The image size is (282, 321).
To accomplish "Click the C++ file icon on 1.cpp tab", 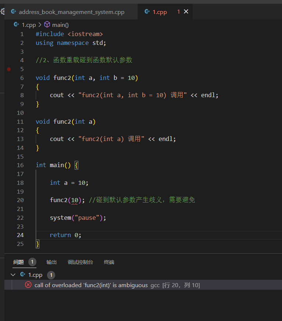I will coord(147,12).
